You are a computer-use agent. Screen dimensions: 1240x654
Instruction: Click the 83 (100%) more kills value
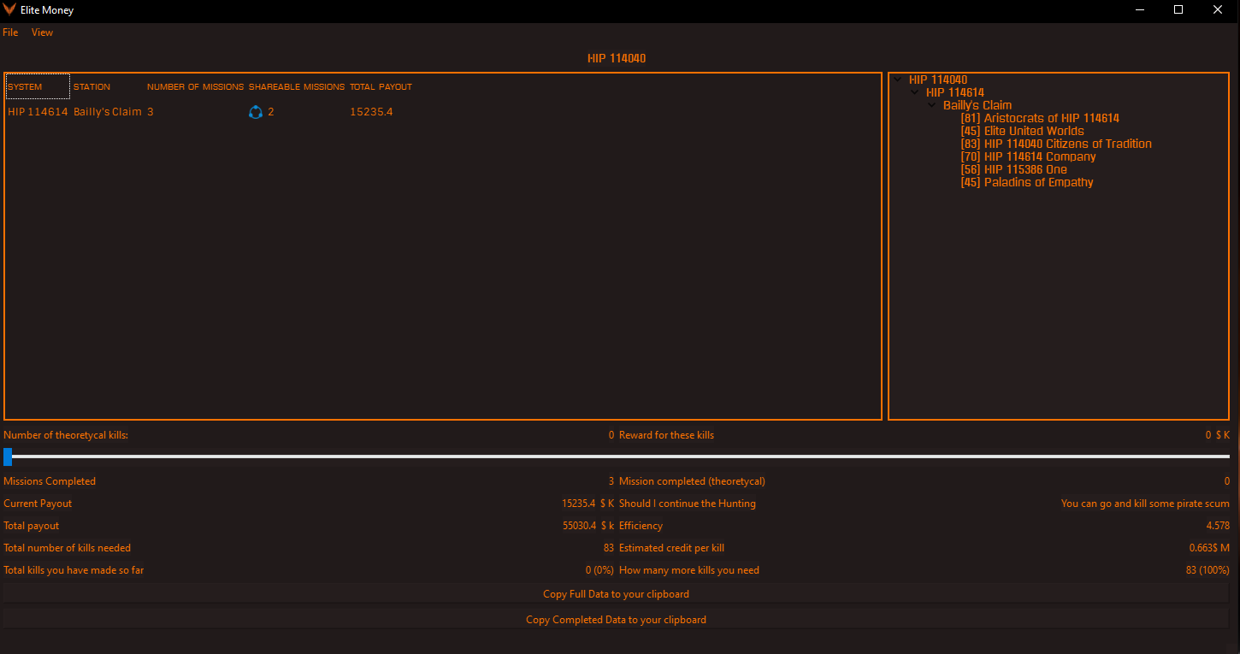pyautogui.click(x=1208, y=570)
